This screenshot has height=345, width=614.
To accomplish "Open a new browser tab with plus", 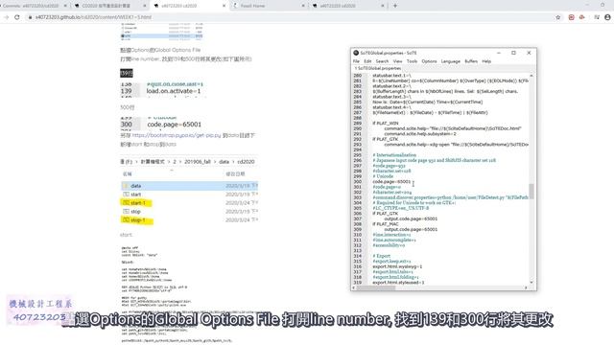I will pos(395,6).
